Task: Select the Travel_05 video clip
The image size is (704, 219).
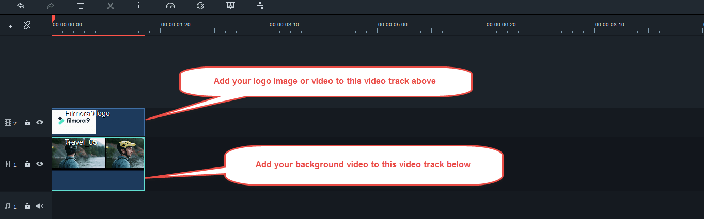Action: (98, 164)
